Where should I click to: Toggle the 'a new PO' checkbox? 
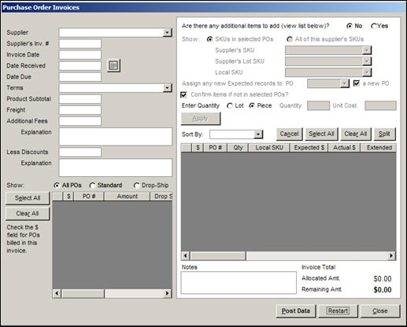(357, 83)
